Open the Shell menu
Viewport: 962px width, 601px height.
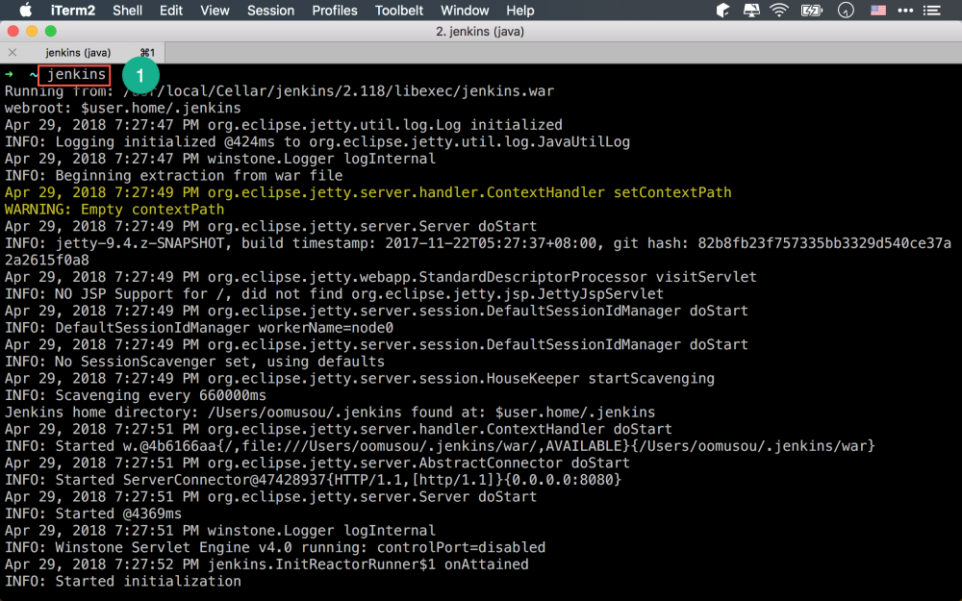tap(128, 11)
